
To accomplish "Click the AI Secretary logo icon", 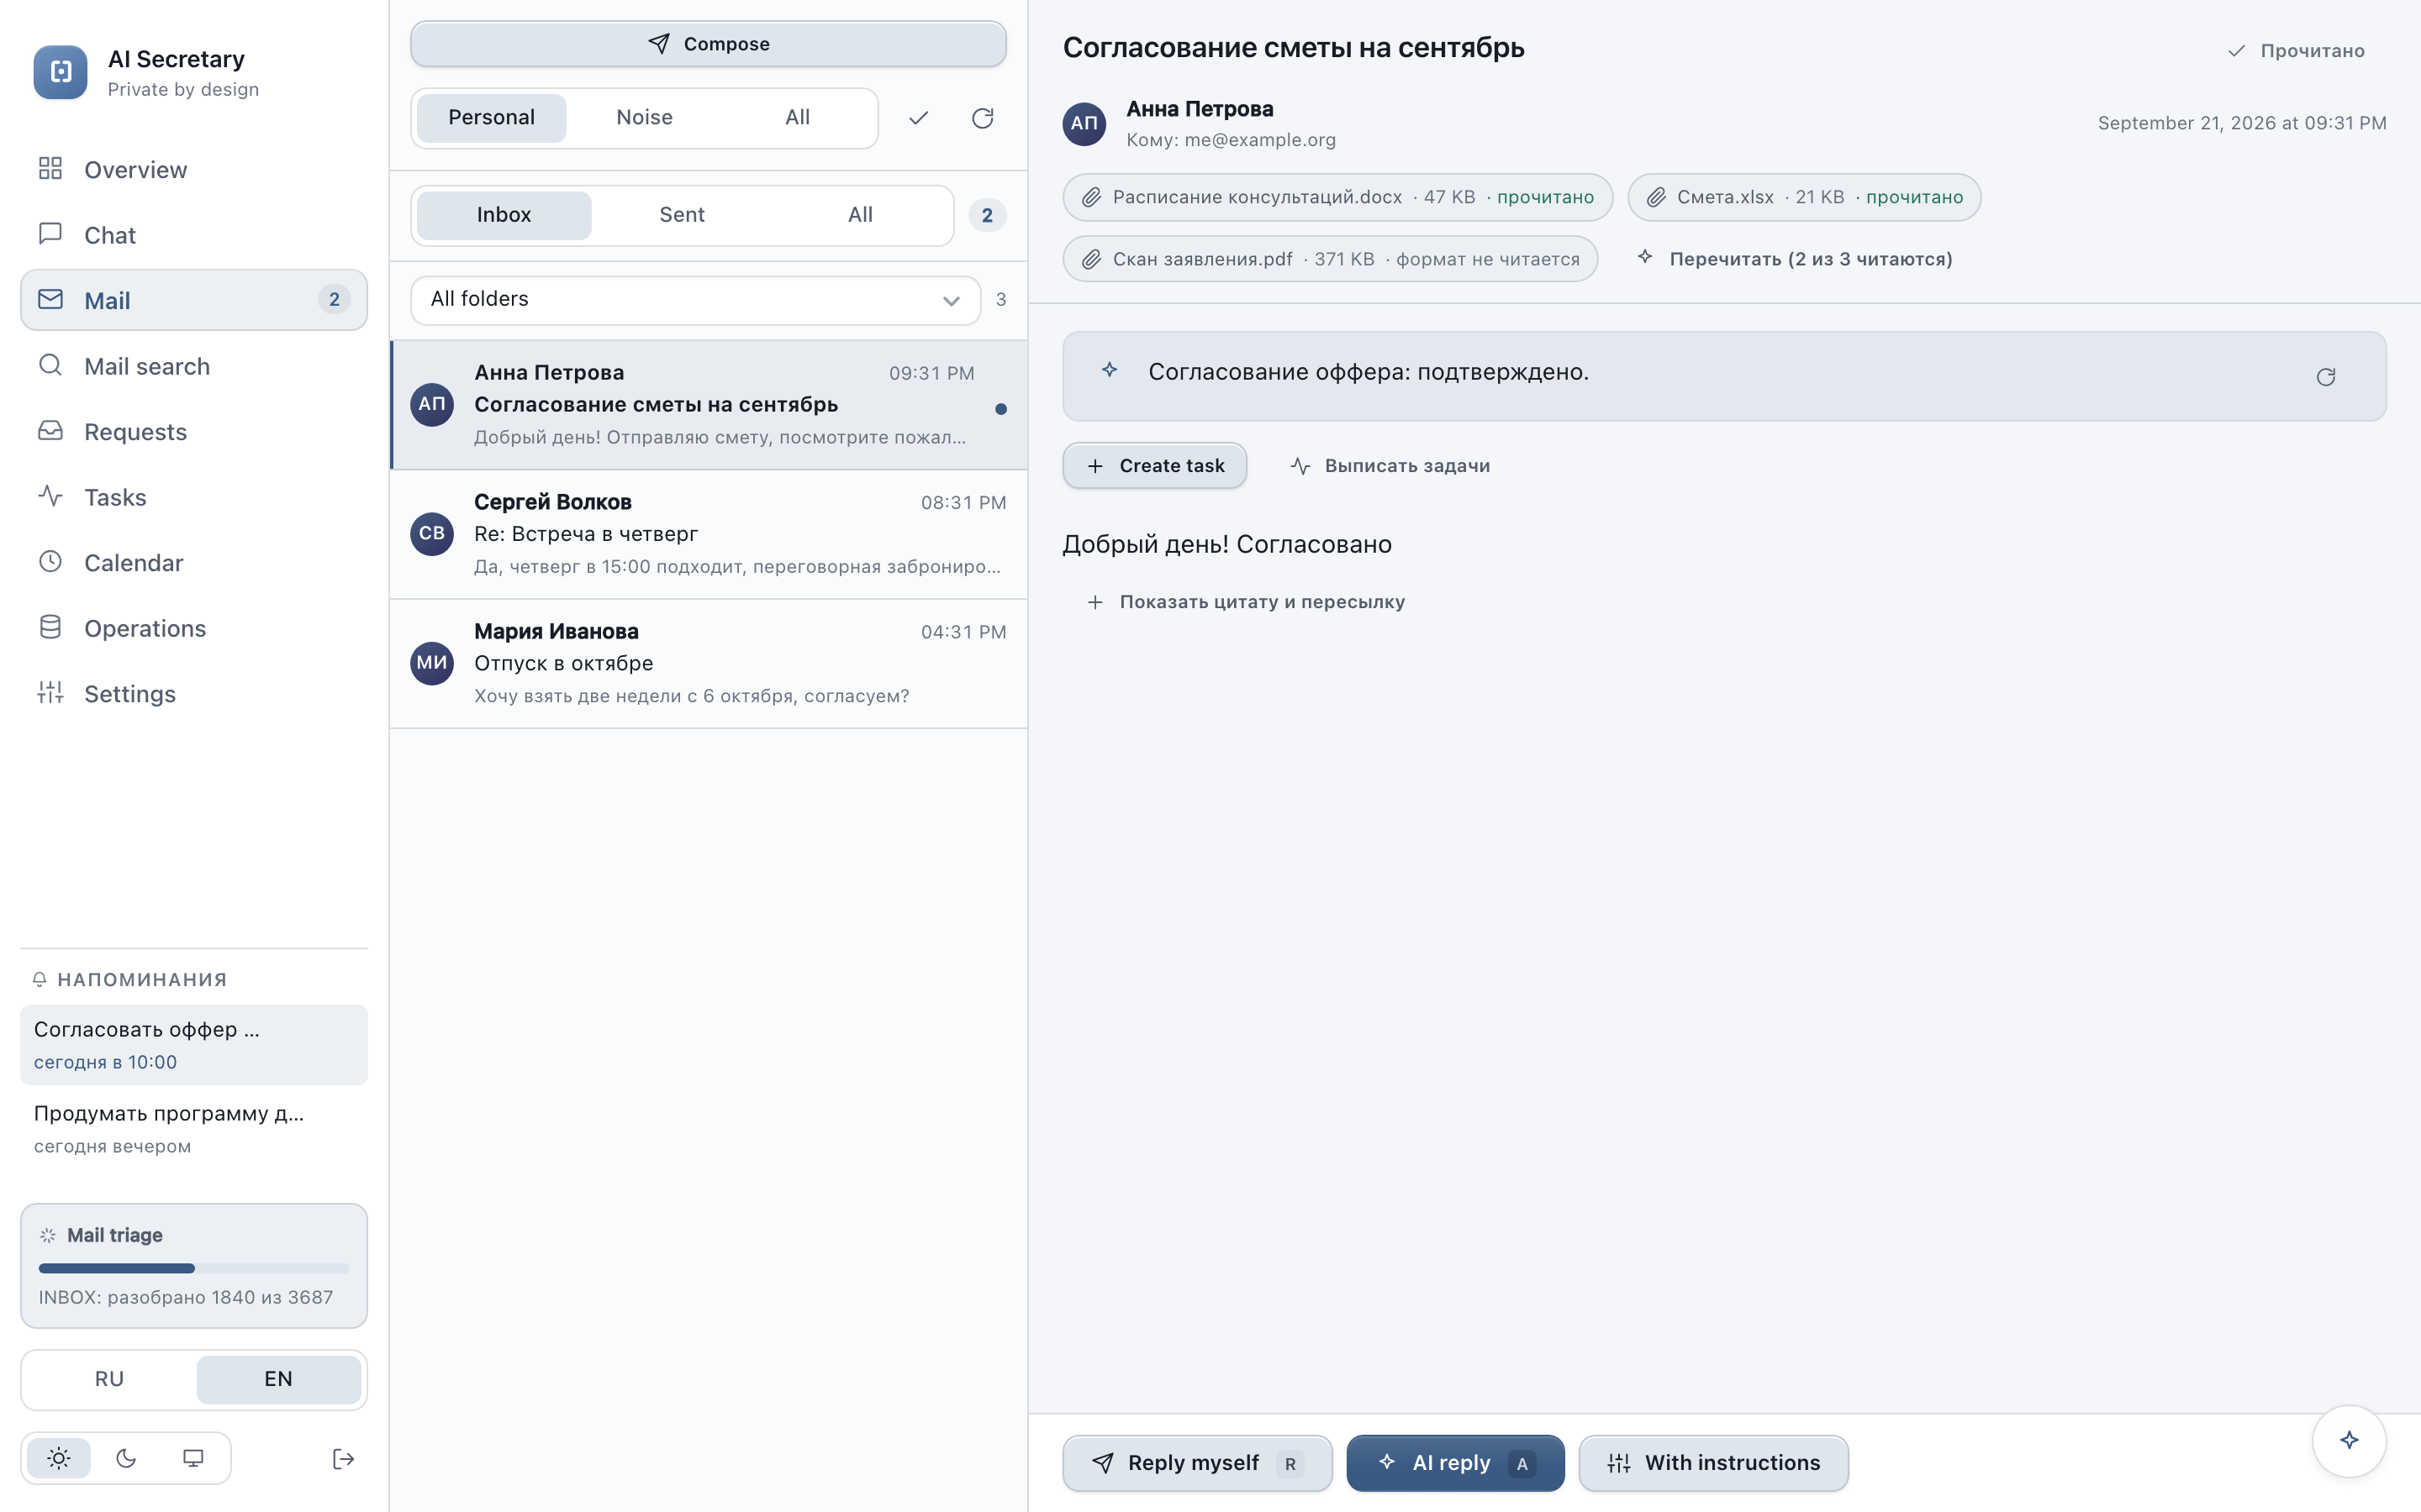I will pyautogui.click(x=60, y=72).
